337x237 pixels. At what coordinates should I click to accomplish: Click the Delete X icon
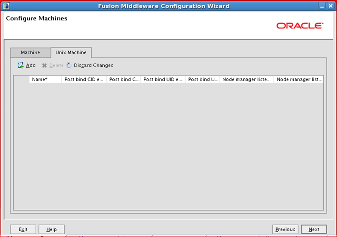tap(44, 66)
